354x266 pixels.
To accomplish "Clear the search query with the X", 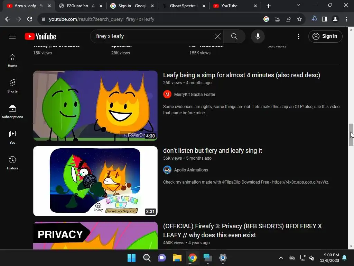I will pyautogui.click(x=218, y=36).
